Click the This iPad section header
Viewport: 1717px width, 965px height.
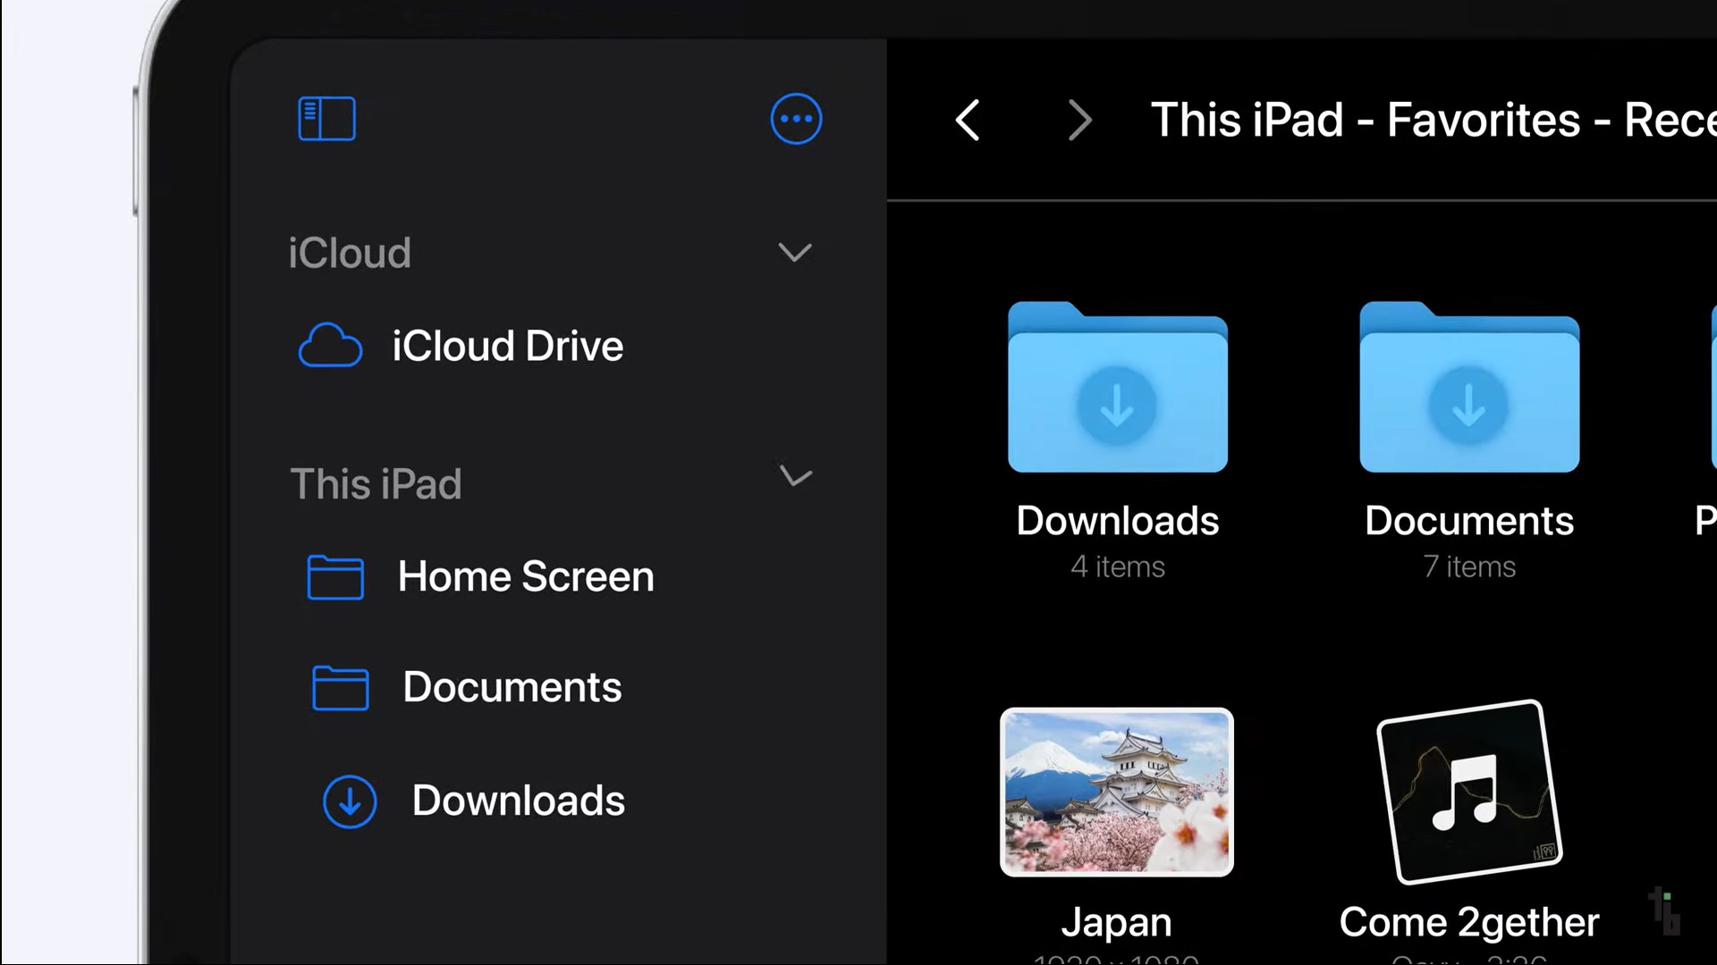[376, 483]
